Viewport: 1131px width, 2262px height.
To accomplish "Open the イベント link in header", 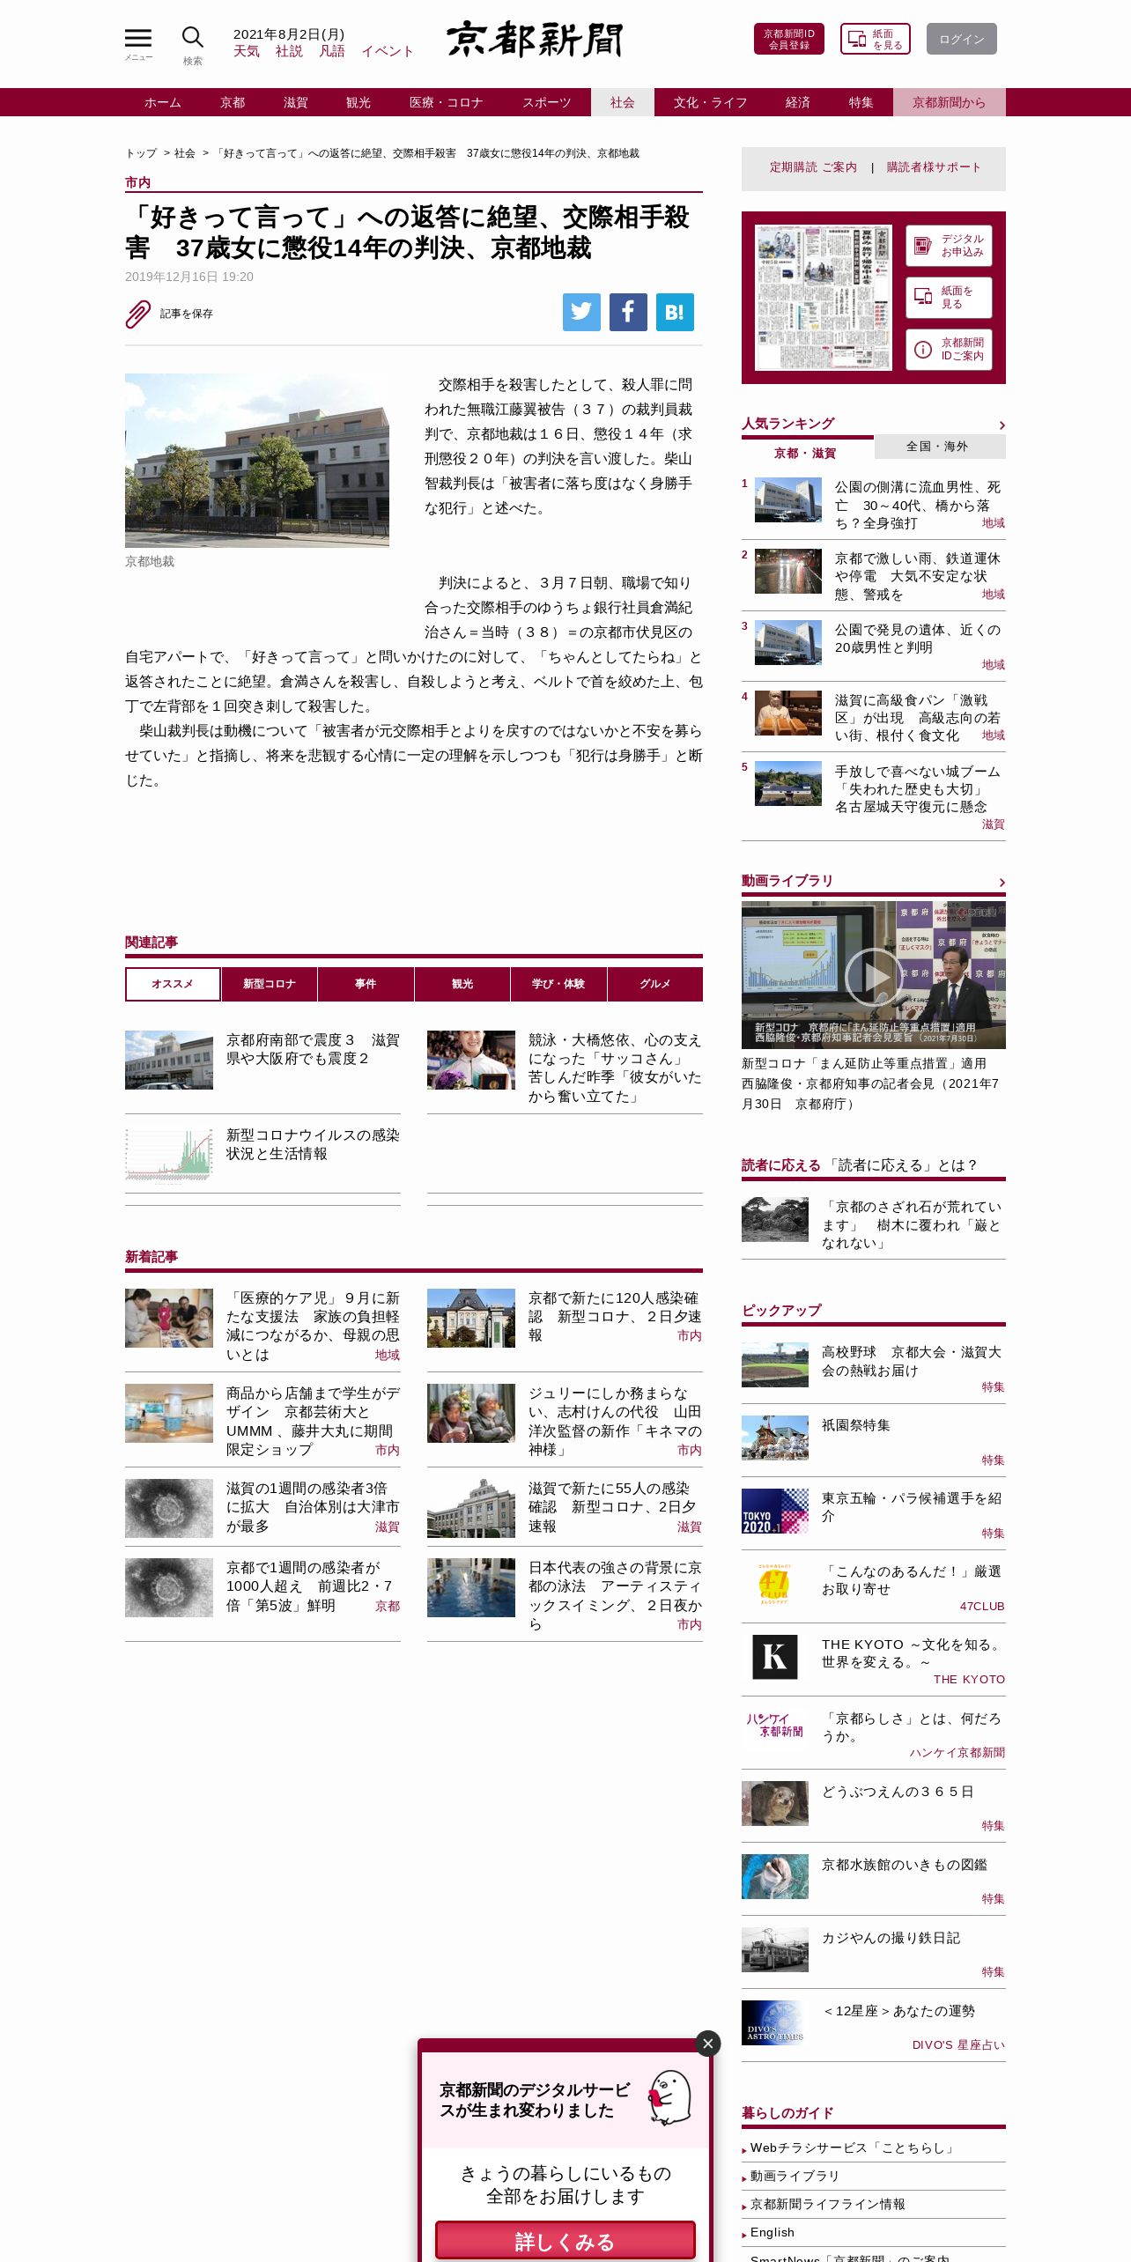I will click(x=388, y=51).
